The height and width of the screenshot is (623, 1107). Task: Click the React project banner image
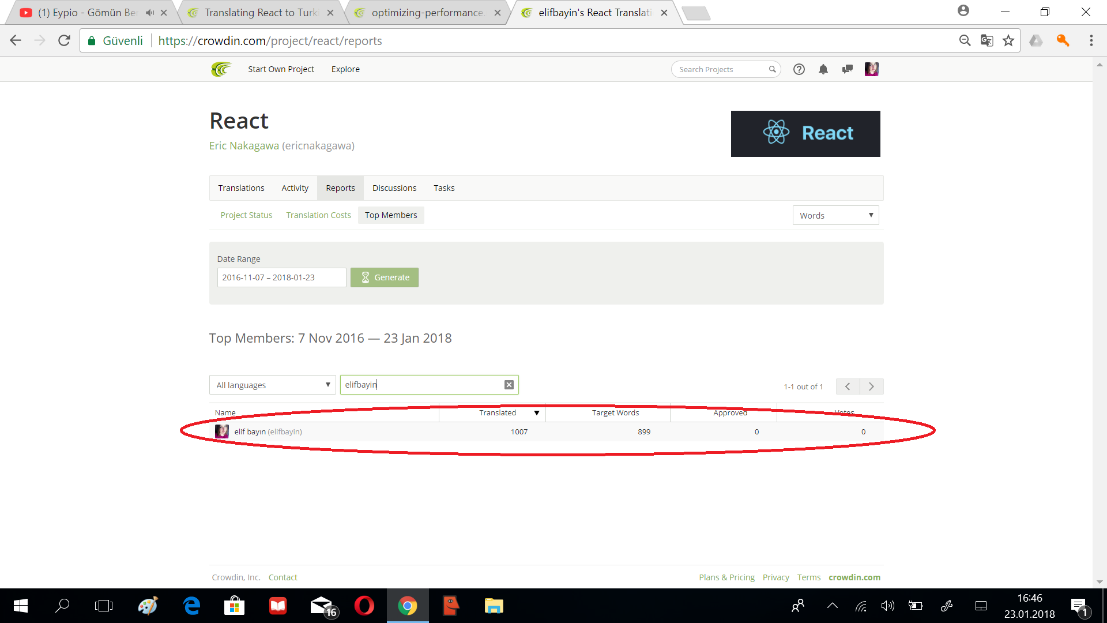[805, 134]
